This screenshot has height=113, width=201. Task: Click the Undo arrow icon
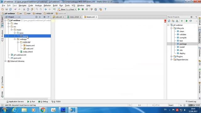click(15, 9)
